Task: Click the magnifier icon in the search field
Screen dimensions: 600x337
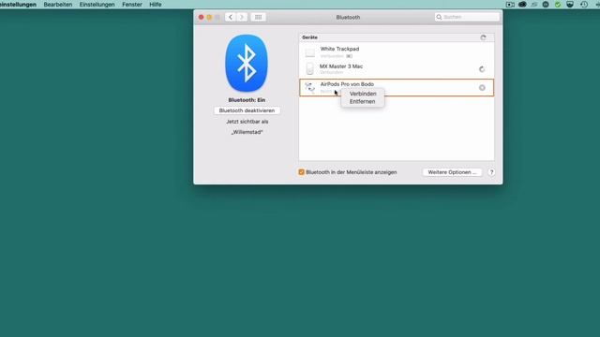Action: (440, 17)
